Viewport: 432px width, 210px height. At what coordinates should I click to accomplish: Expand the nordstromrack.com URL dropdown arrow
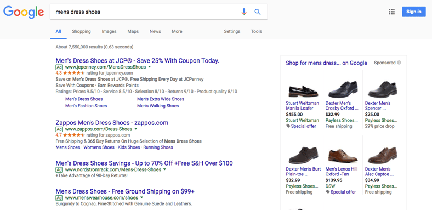[164, 169]
